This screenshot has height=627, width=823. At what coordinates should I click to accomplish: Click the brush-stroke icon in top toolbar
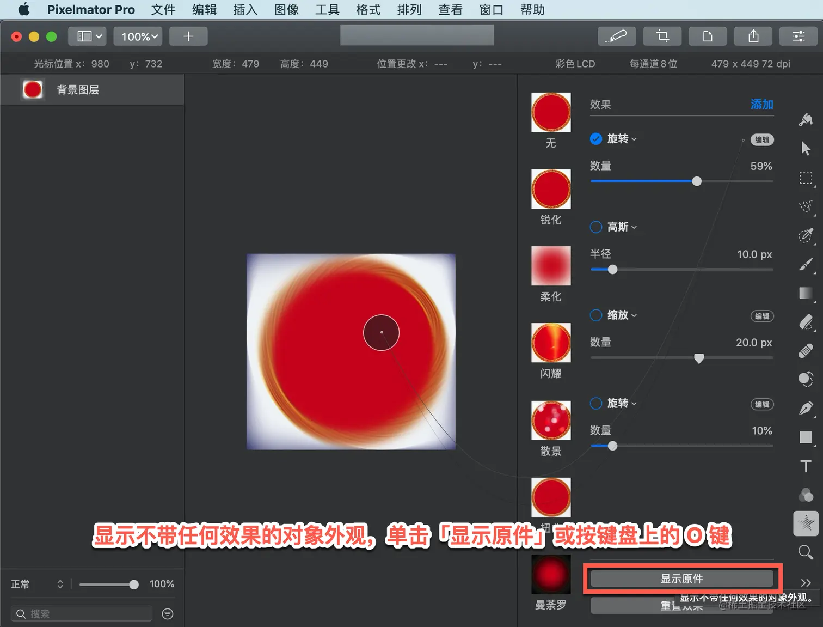(x=617, y=36)
